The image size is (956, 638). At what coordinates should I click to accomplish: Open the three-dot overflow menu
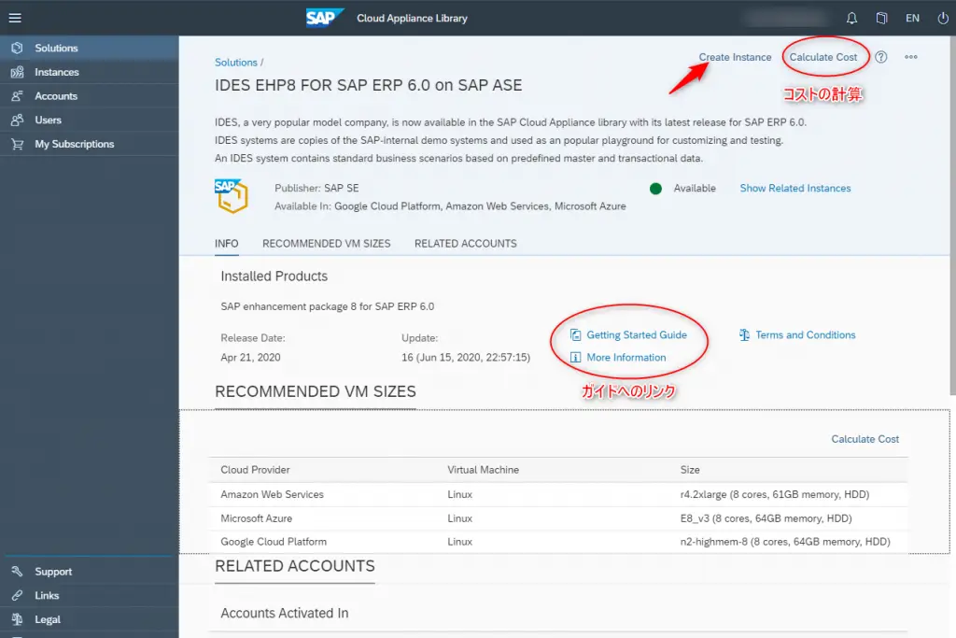[911, 57]
